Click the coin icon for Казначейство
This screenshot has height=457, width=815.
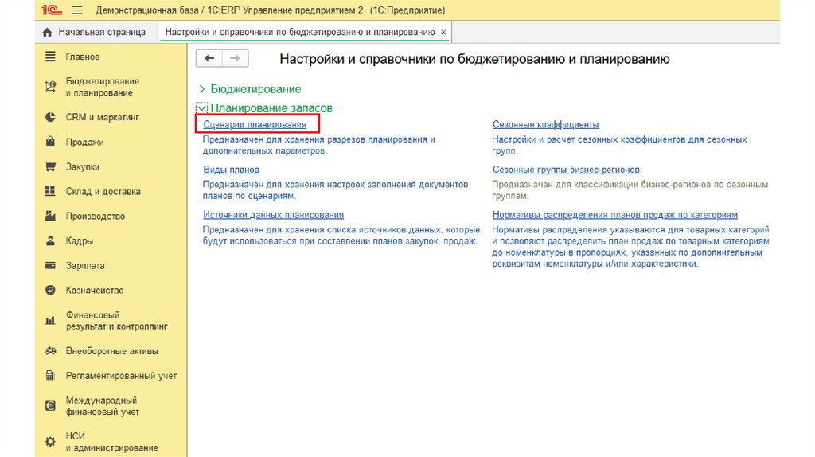(50, 291)
